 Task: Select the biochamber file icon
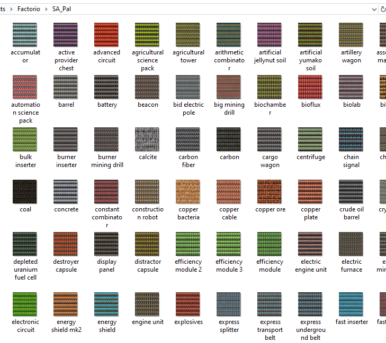point(270,87)
